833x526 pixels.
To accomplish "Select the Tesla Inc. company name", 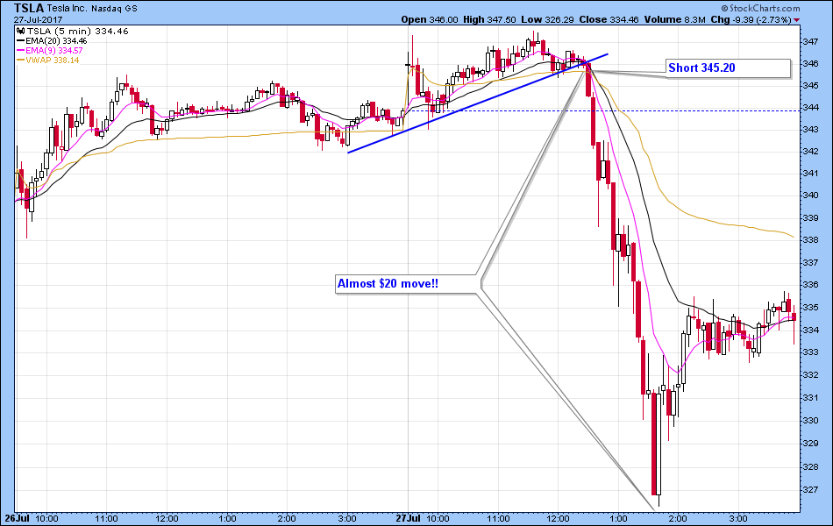I will pyautogui.click(x=67, y=9).
